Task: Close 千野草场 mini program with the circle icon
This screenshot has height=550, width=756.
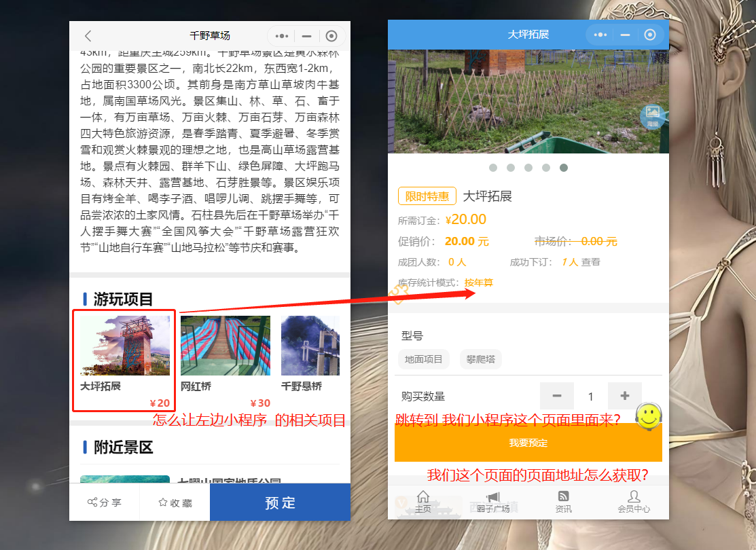Action: pyautogui.click(x=331, y=36)
